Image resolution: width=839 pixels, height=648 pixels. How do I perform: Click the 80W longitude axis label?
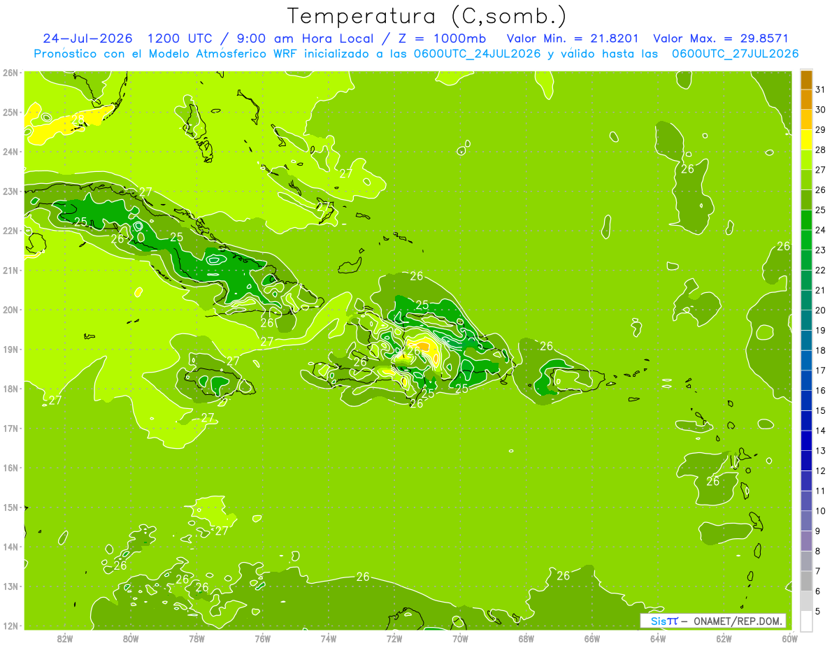[131, 638]
